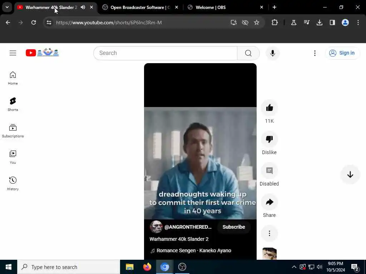The width and height of the screenshot is (366, 274).
Task: Open Chrome Labs flask icon
Action: coord(294,22)
